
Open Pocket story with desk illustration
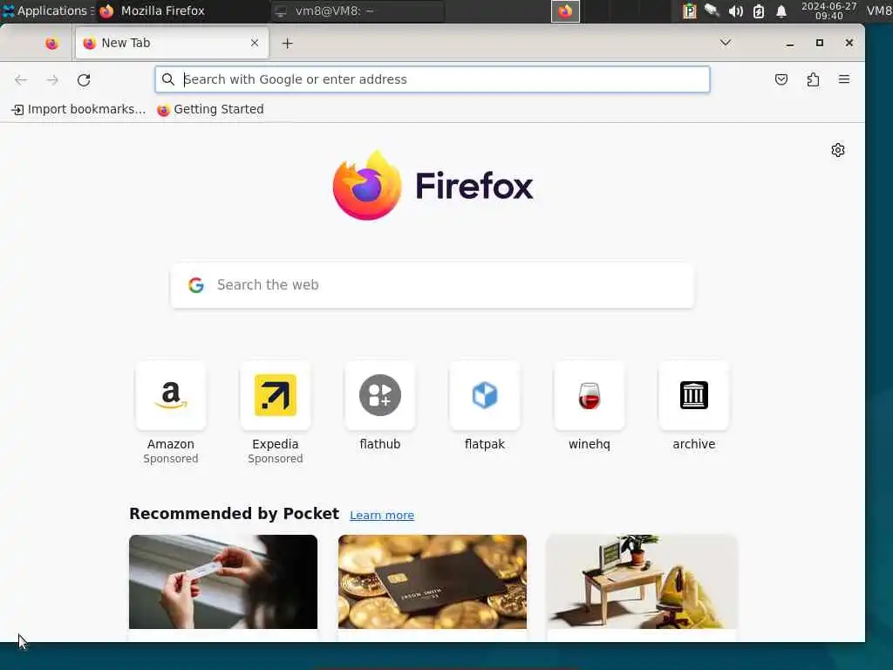point(642,582)
